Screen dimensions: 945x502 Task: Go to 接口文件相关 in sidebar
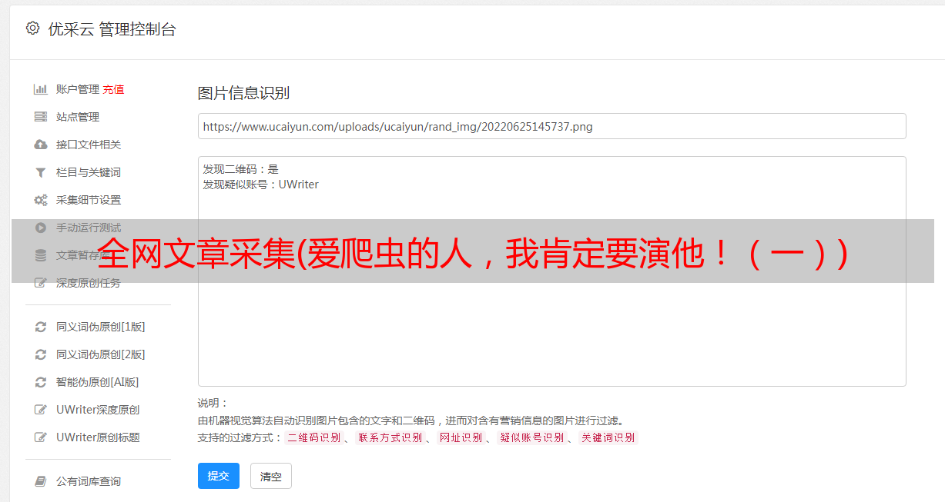pyautogui.click(x=89, y=145)
